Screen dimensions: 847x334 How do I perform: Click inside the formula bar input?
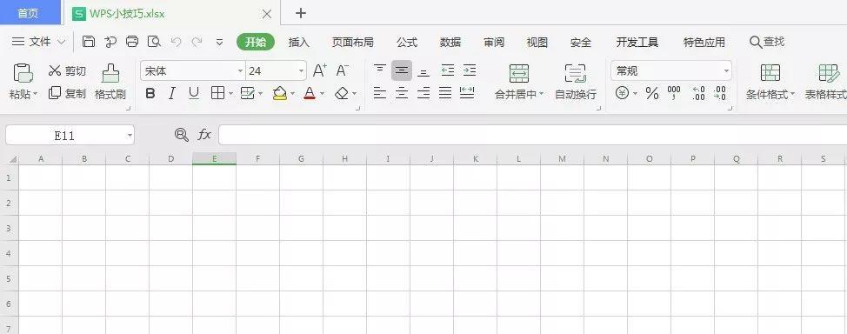(x=532, y=135)
